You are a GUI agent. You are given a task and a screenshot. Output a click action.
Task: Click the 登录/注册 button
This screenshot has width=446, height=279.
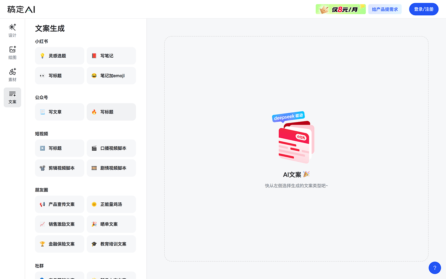click(423, 9)
